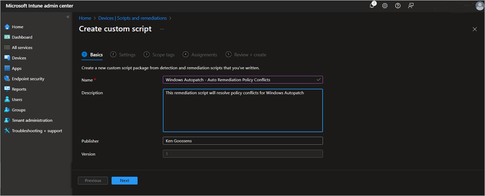Click the Next button
Viewport: 485px width, 196px height.
coord(125,180)
